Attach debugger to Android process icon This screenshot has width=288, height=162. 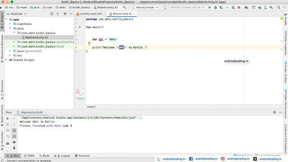233,8
